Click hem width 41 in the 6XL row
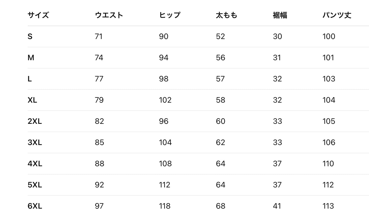 pyautogui.click(x=277, y=206)
